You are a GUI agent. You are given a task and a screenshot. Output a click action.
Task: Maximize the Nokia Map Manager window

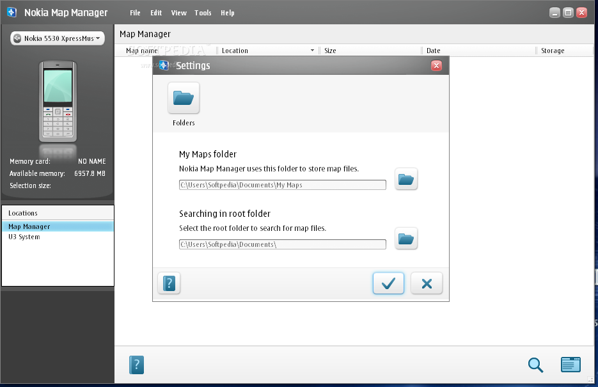tap(568, 13)
